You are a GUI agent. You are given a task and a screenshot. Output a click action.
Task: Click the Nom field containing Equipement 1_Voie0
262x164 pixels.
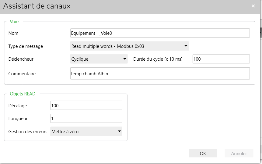point(160,33)
